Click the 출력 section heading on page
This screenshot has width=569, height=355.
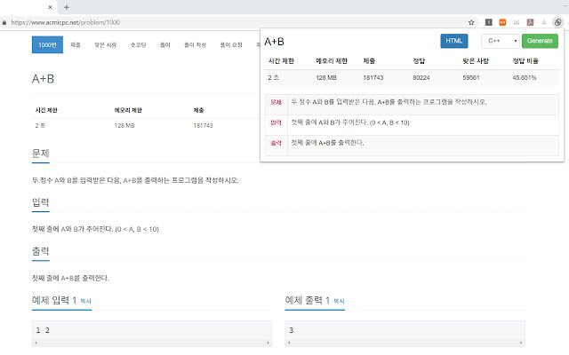pyautogui.click(x=41, y=251)
